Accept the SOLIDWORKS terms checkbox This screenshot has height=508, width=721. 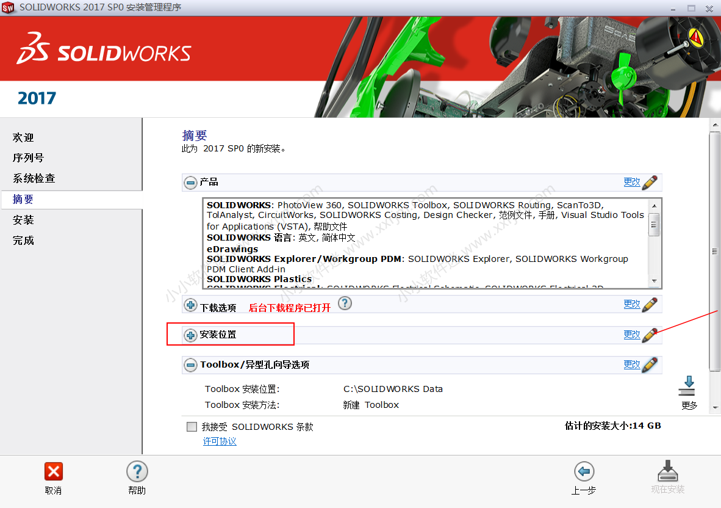click(192, 427)
